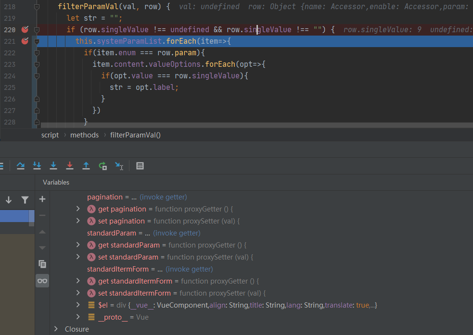473x335 pixels.
Task: Expand the $el variable node
Action: pos(78,305)
